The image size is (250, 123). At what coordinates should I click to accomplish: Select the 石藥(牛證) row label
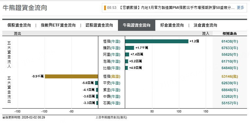tap(112, 103)
